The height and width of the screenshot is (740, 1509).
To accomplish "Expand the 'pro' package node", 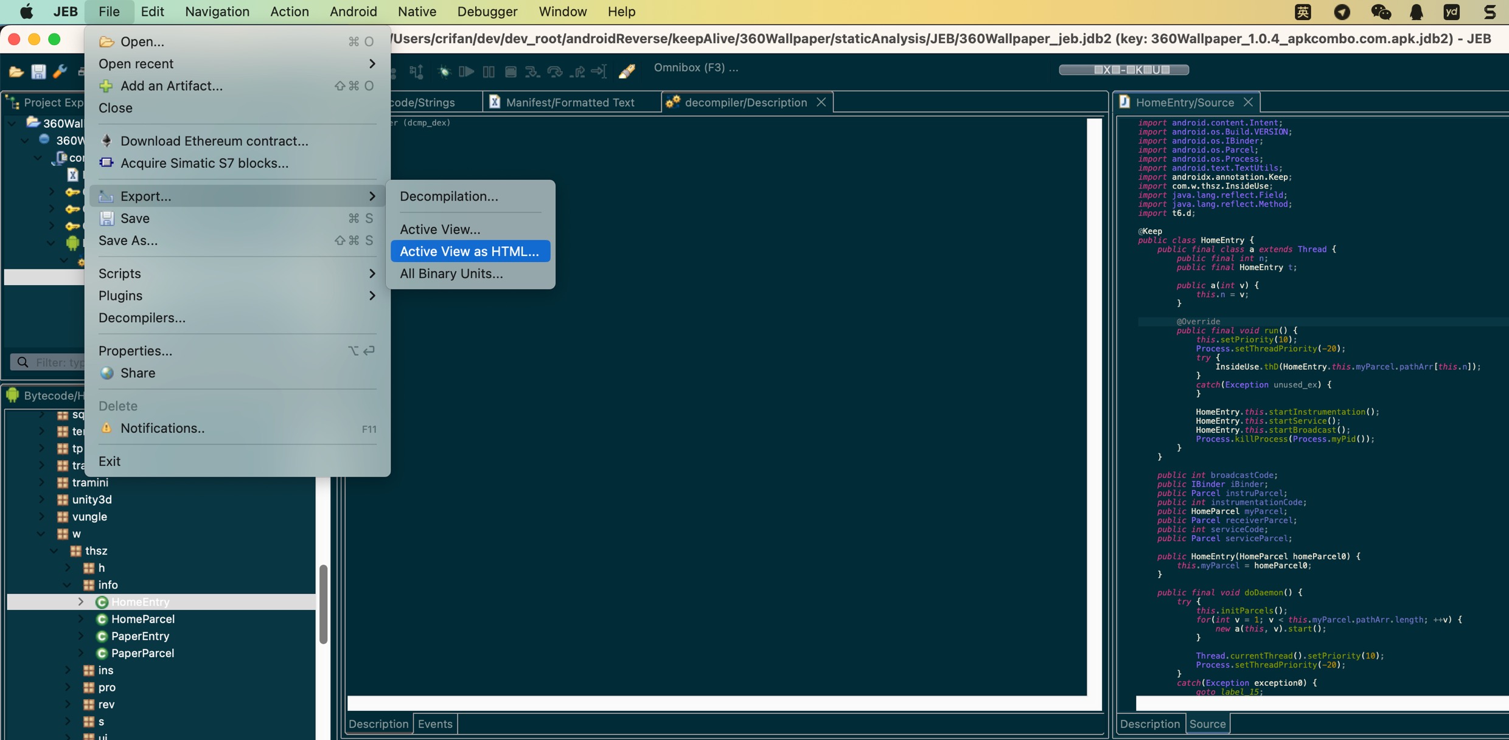I will pyautogui.click(x=68, y=687).
